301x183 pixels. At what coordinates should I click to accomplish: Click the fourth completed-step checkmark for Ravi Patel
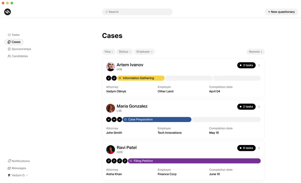(125, 161)
